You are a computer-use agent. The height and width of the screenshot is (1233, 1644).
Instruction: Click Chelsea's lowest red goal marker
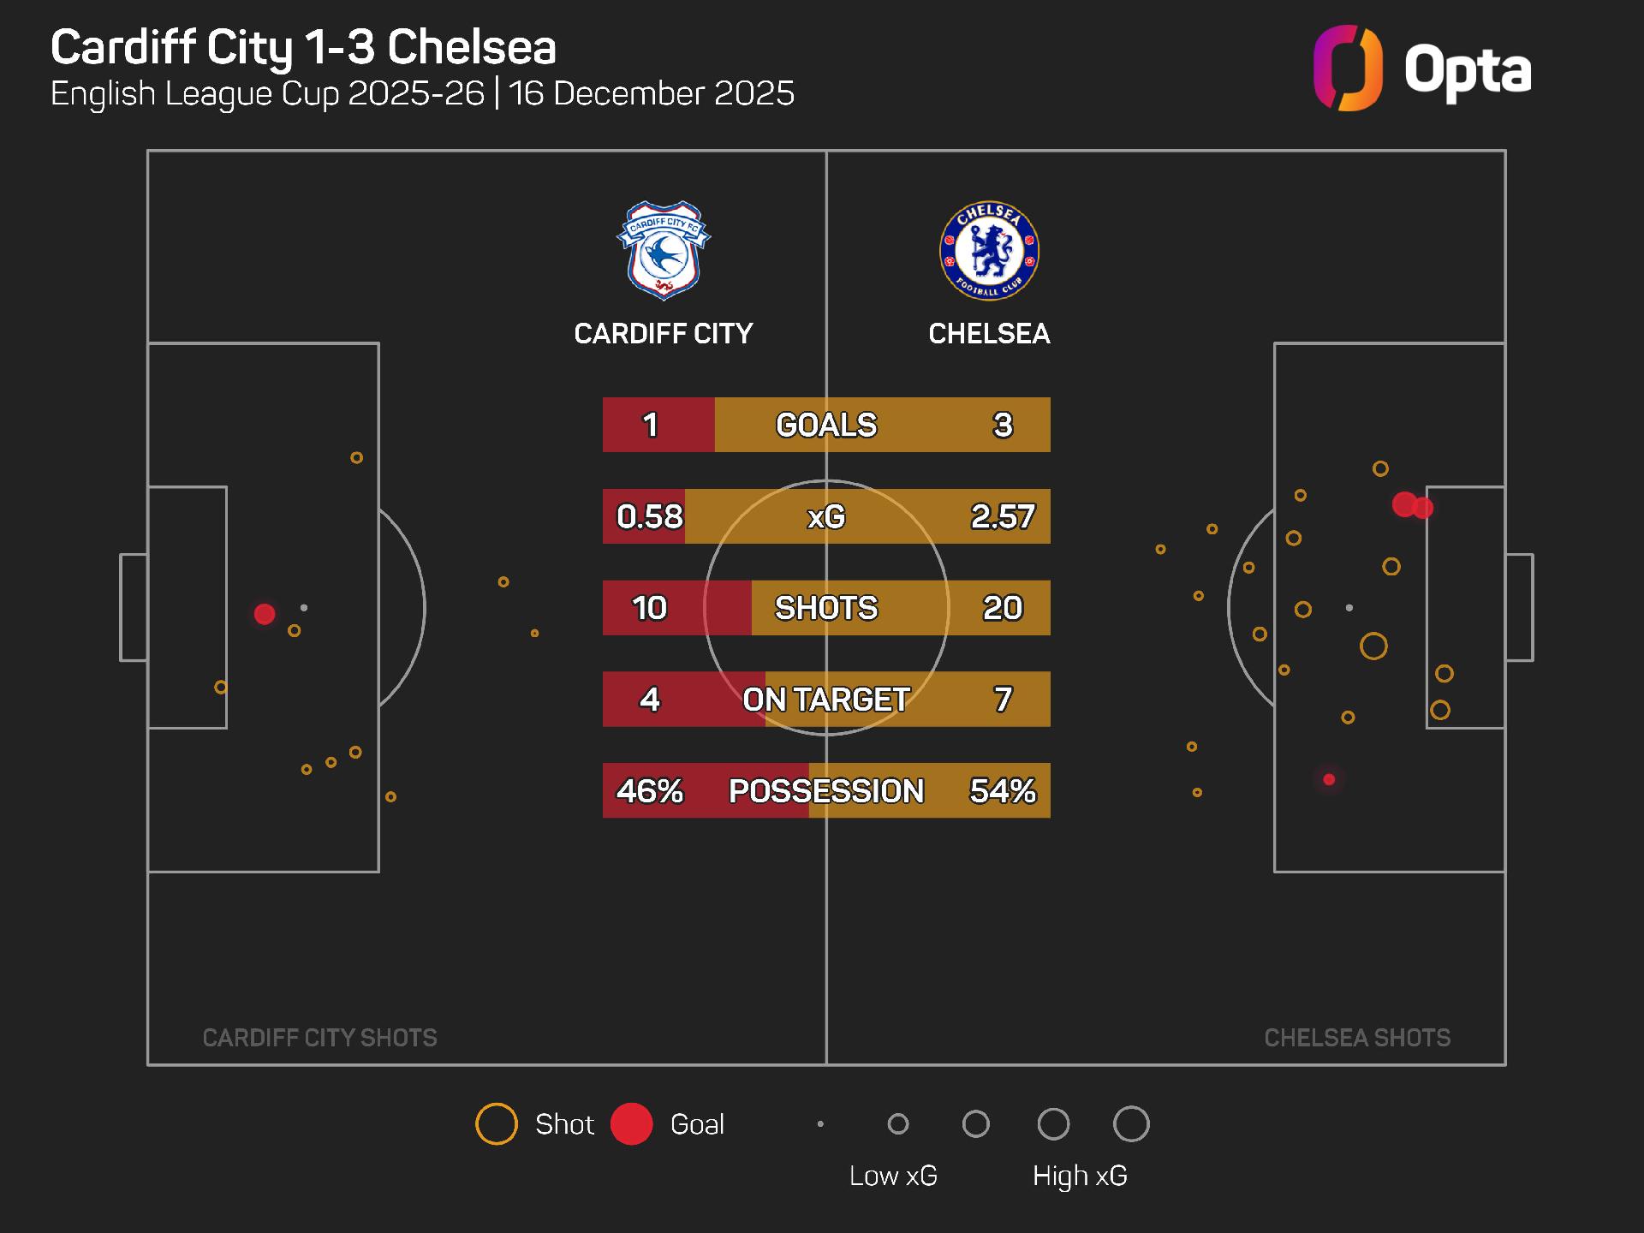[1329, 779]
